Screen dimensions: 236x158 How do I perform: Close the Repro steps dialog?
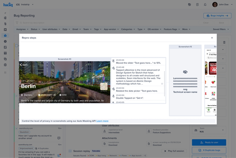click(x=212, y=38)
